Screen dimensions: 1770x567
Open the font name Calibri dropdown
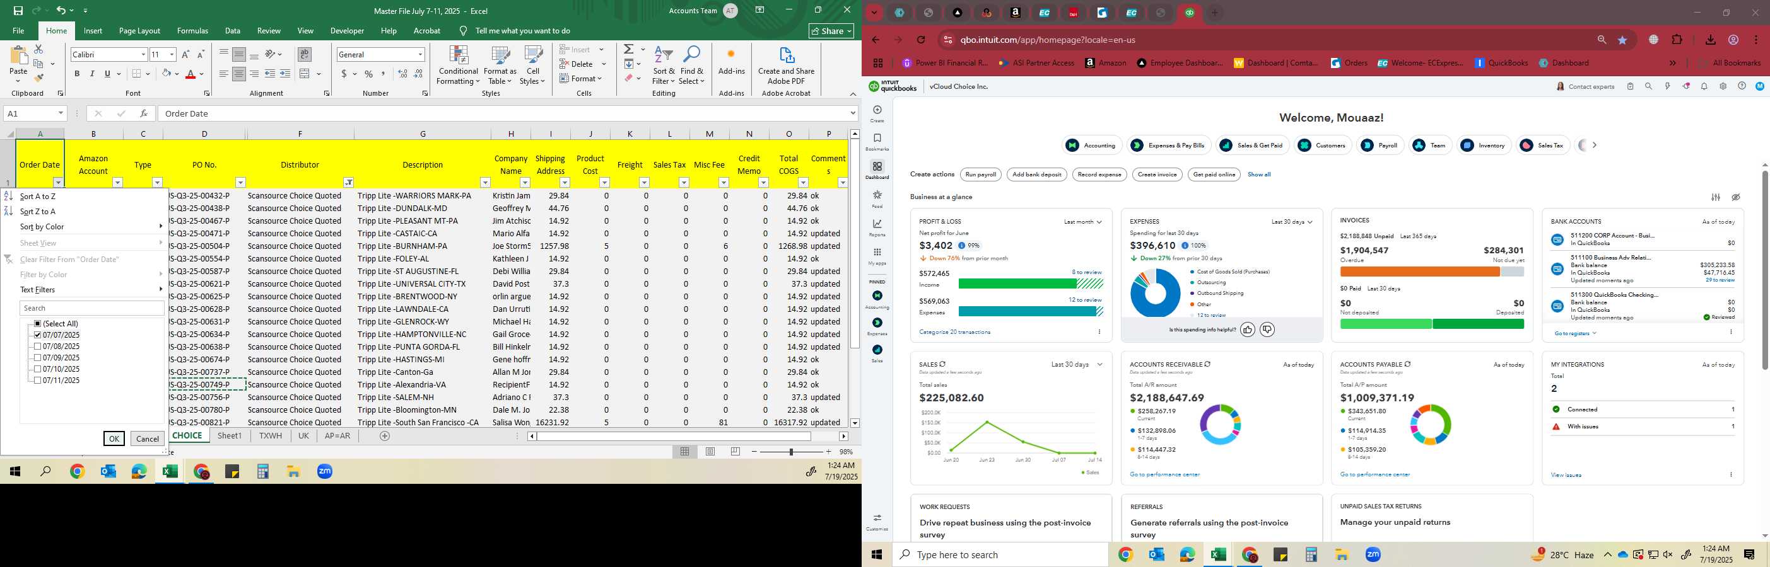click(143, 54)
